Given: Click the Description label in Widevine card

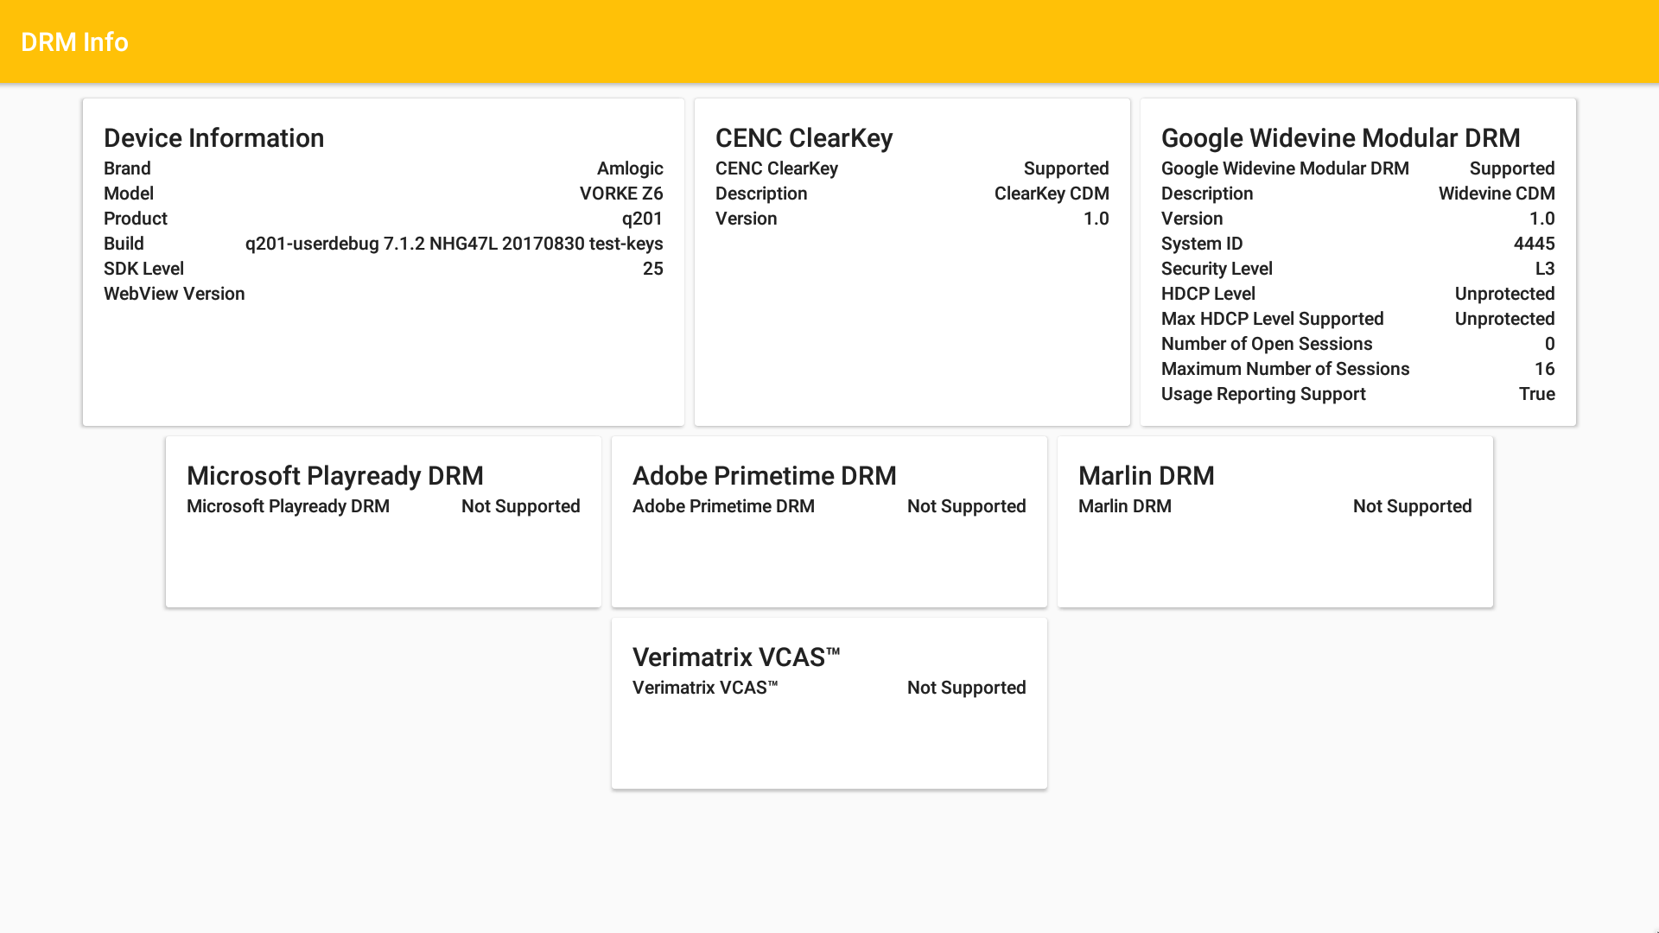Looking at the screenshot, I should point(1207,194).
